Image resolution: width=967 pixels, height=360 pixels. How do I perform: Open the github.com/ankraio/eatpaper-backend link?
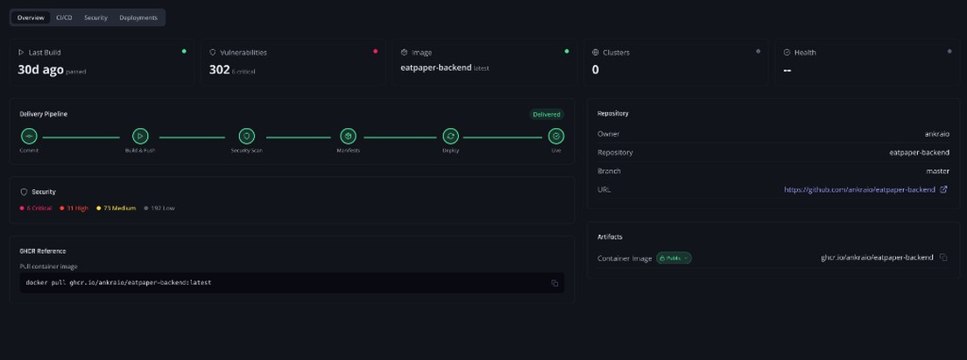click(859, 189)
